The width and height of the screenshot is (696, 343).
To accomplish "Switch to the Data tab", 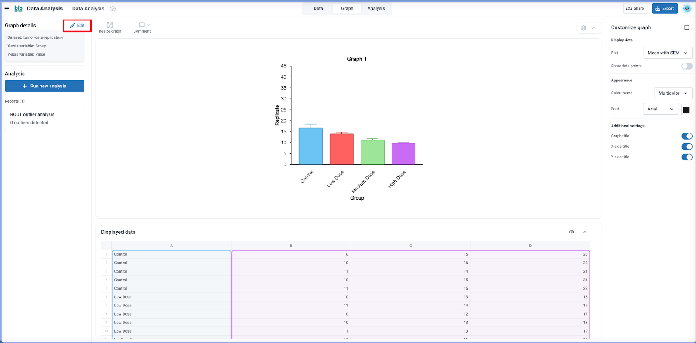I will point(318,8).
